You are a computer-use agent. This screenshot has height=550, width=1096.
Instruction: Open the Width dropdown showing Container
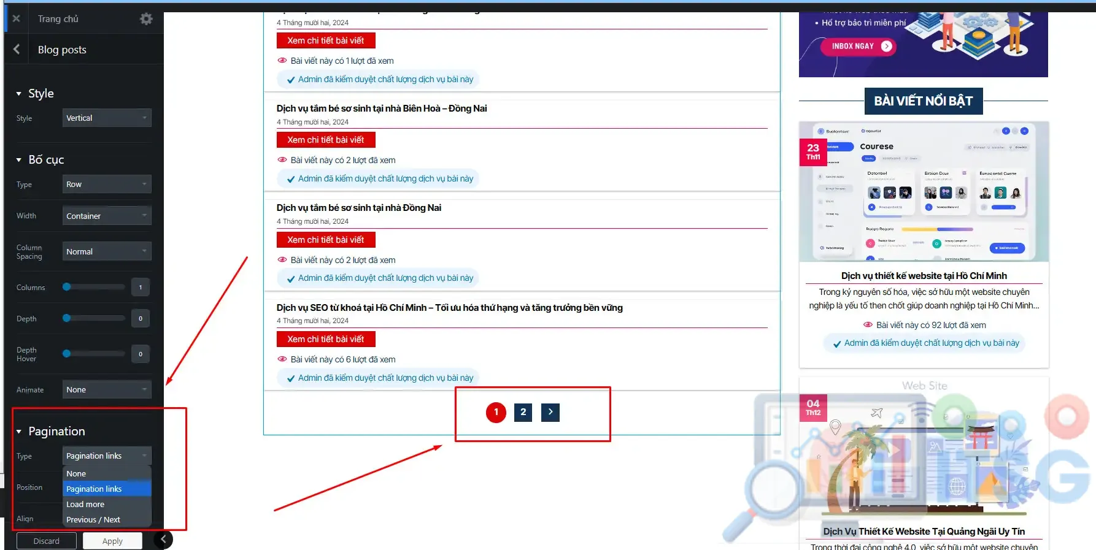tap(107, 216)
